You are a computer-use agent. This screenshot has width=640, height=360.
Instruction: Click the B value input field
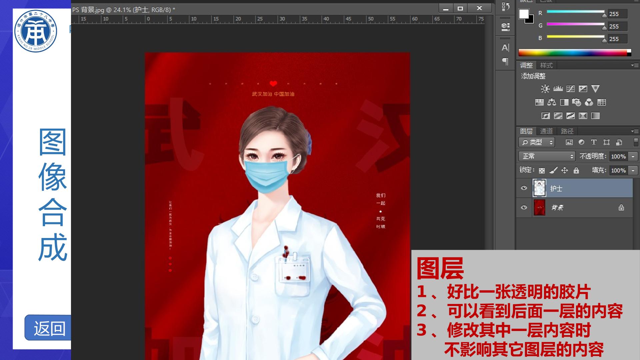tap(618, 39)
